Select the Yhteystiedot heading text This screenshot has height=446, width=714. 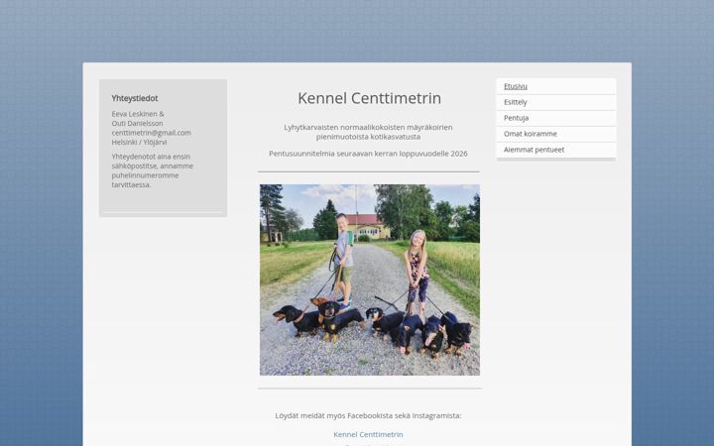pos(135,98)
